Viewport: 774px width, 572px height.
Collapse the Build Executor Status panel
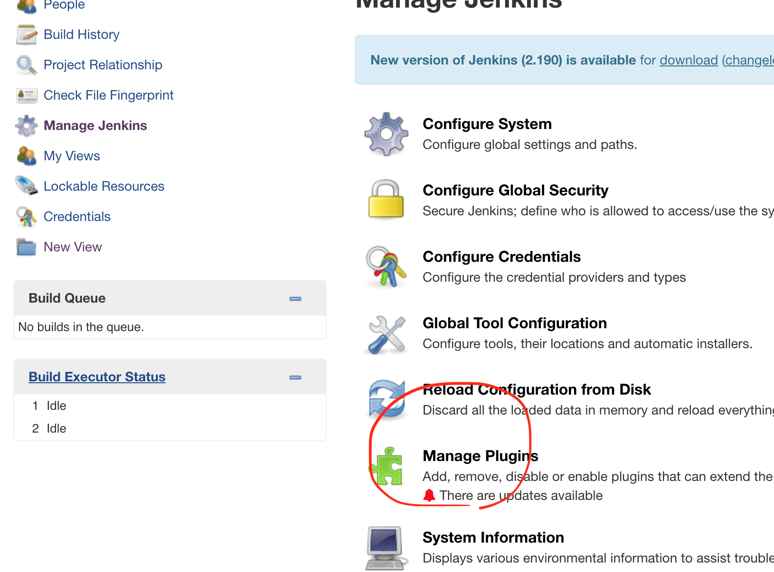[295, 378]
